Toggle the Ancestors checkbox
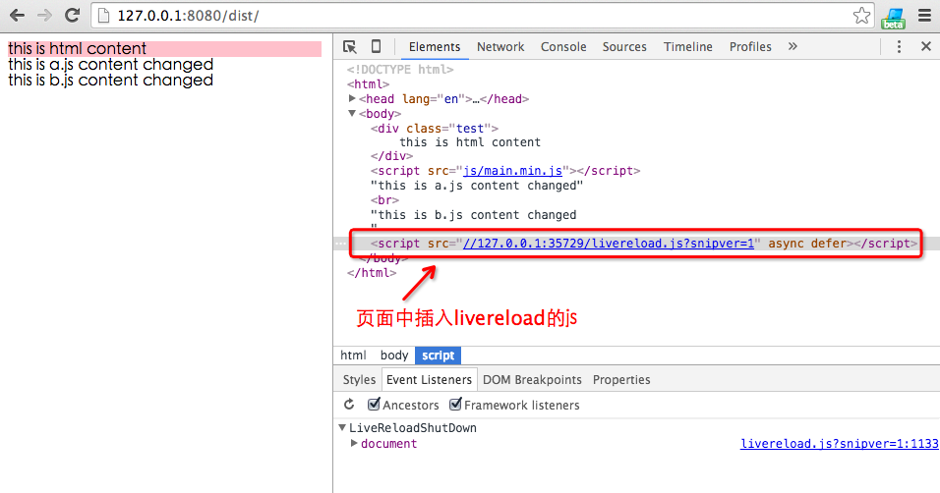 pyautogui.click(x=374, y=405)
